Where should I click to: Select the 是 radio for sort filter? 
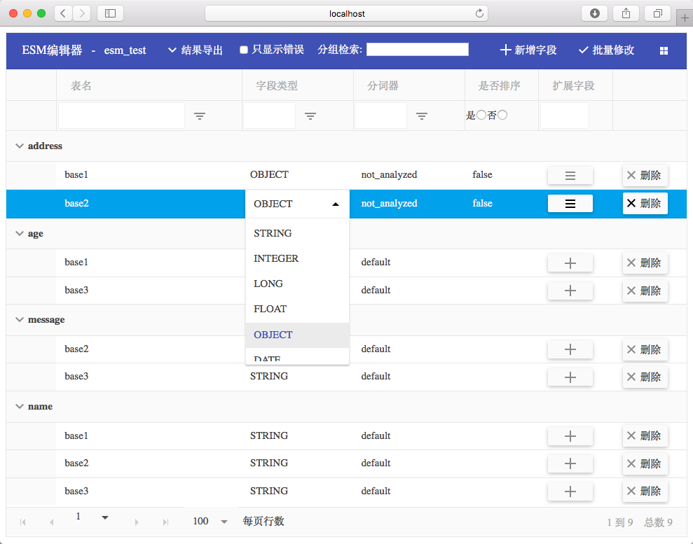click(x=481, y=115)
